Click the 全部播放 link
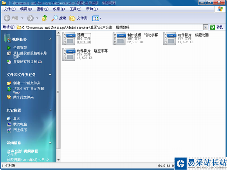Viewport: 227px width, 170px height. pos(20,48)
